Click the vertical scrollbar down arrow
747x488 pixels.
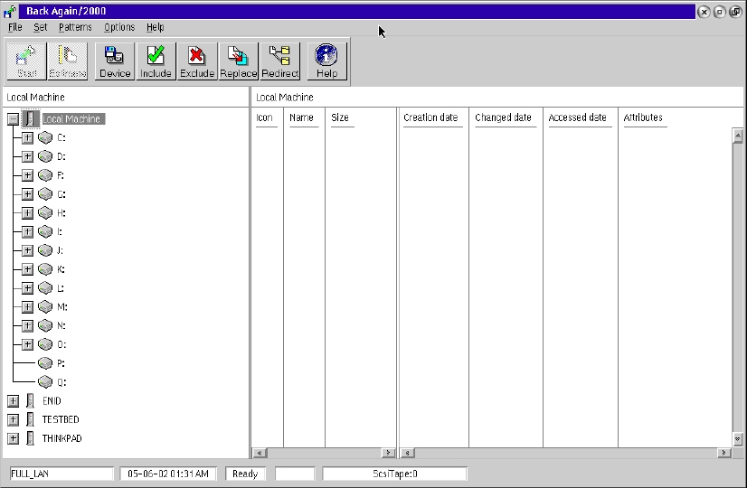click(x=737, y=438)
